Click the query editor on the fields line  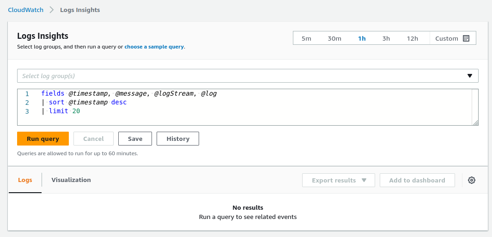pyautogui.click(x=129, y=93)
